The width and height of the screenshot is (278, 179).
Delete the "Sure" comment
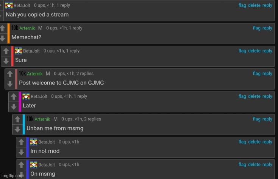tap(254, 51)
